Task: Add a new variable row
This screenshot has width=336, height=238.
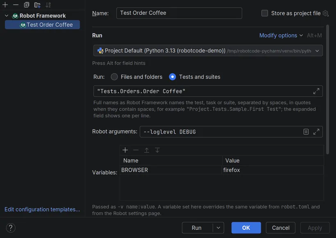Action: (125, 150)
